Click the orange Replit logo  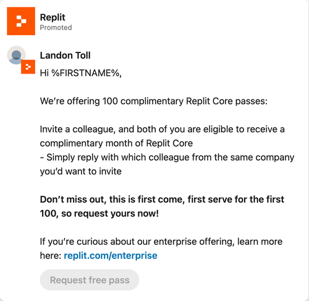[x=21, y=21]
